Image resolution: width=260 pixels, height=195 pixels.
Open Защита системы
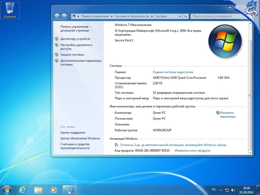pos(72,55)
